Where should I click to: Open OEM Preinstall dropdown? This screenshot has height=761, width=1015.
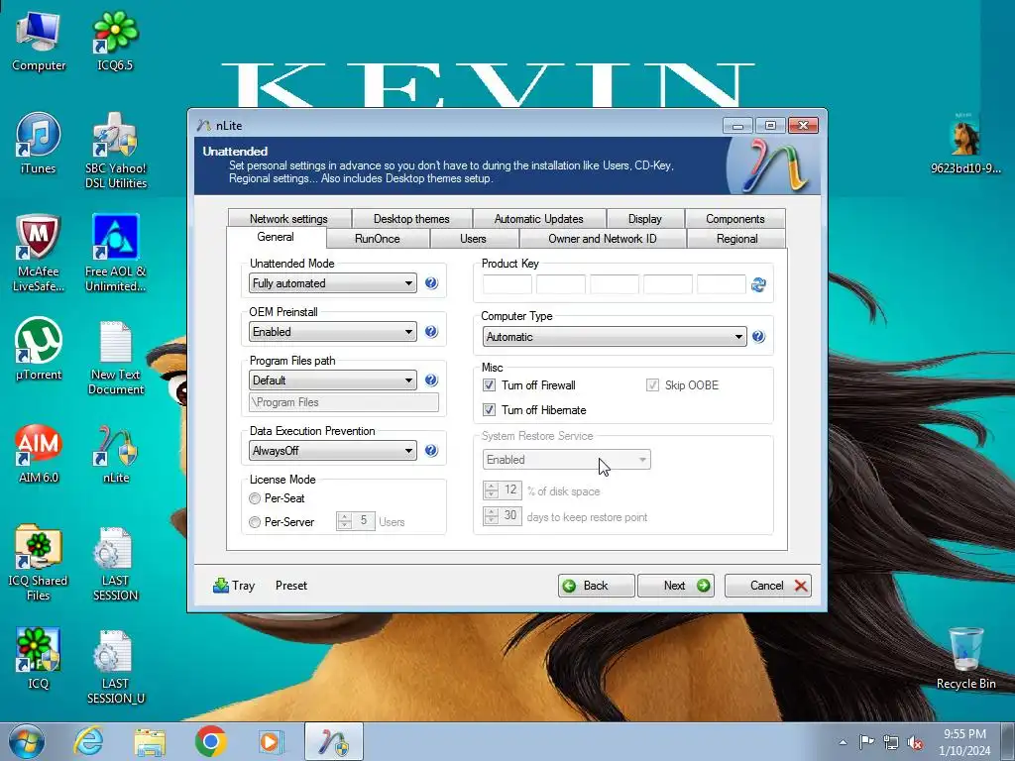pyautogui.click(x=333, y=332)
